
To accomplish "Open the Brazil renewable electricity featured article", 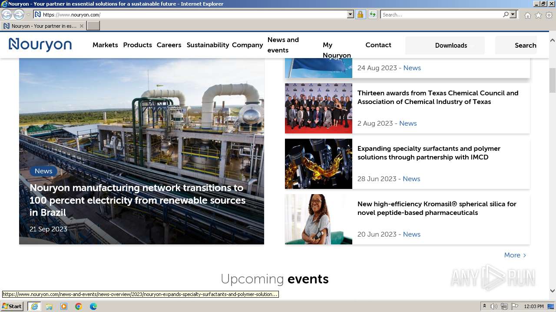I will click(138, 200).
